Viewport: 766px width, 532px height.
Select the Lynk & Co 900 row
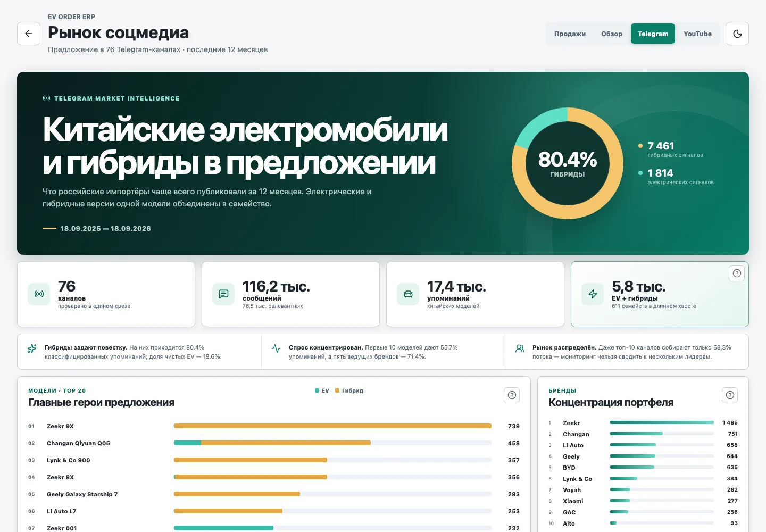coord(274,460)
